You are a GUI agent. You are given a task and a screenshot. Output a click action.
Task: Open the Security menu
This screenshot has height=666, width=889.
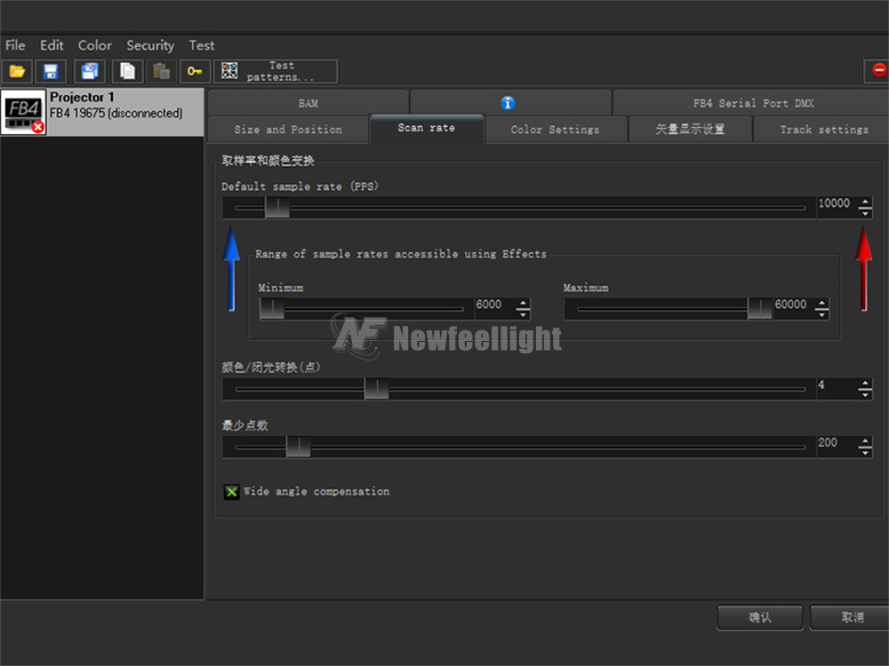tap(150, 45)
